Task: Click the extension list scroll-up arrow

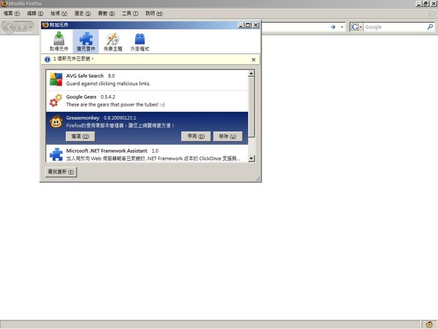Action: pos(251,74)
